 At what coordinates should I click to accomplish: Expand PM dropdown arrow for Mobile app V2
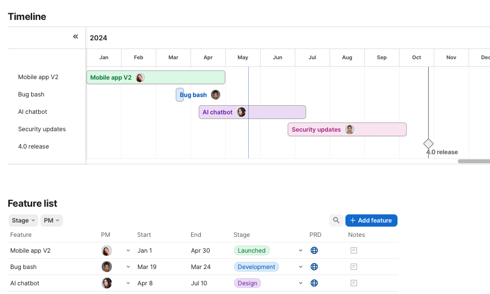pos(128,251)
